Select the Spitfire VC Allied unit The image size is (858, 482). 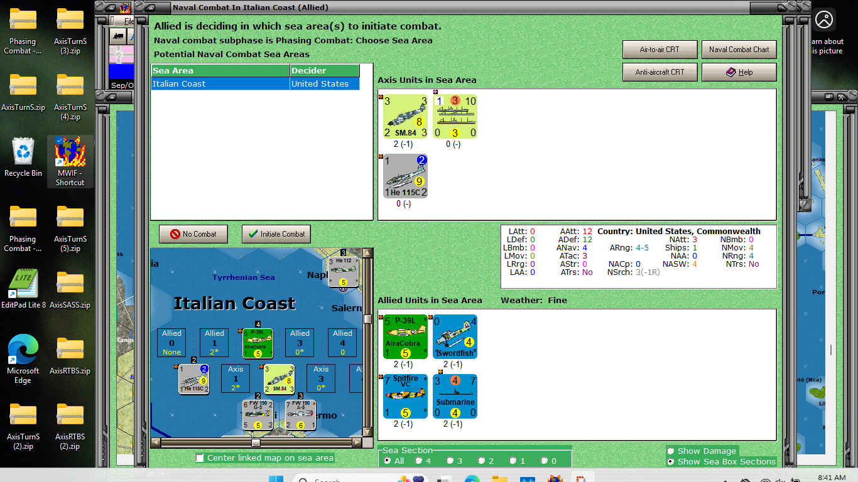(405, 397)
